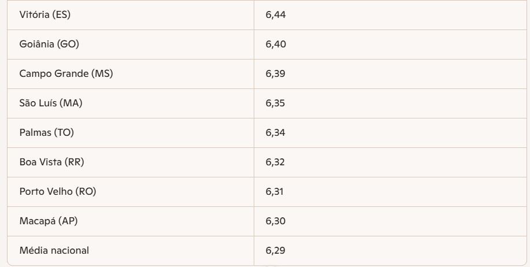The image size is (530, 267).
Task: Select the 6,44 value cell
Action: pyautogui.click(x=276, y=15)
